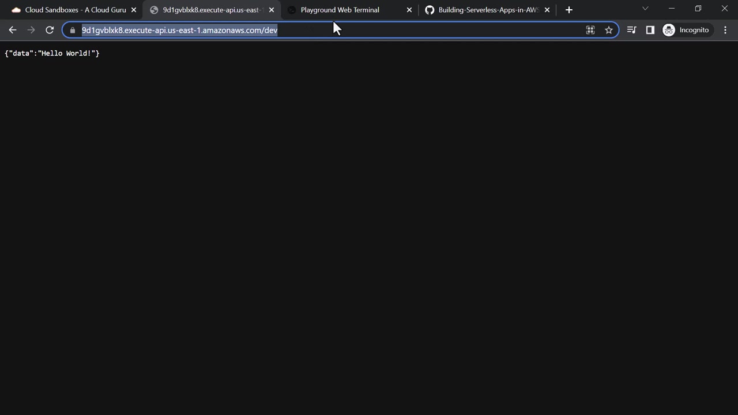Reload the current page
This screenshot has height=415, width=738.
point(50,30)
